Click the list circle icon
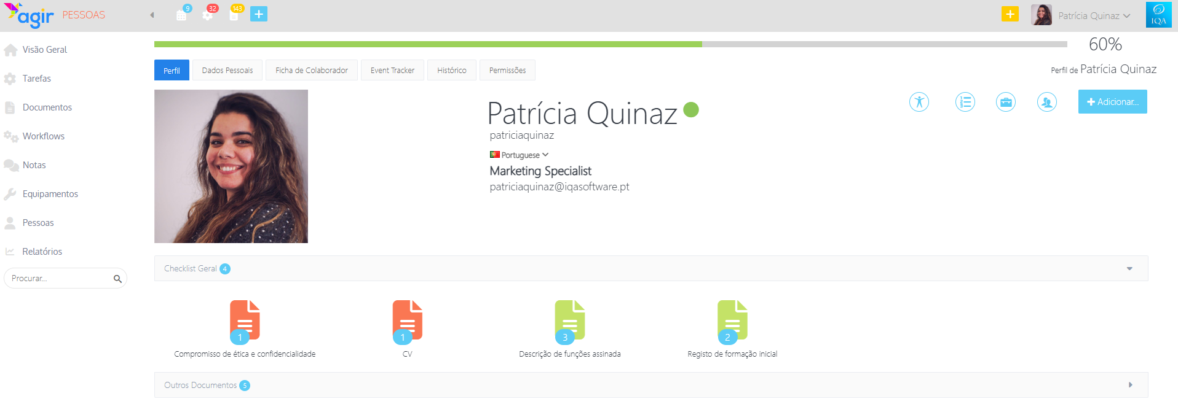 pos(965,102)
